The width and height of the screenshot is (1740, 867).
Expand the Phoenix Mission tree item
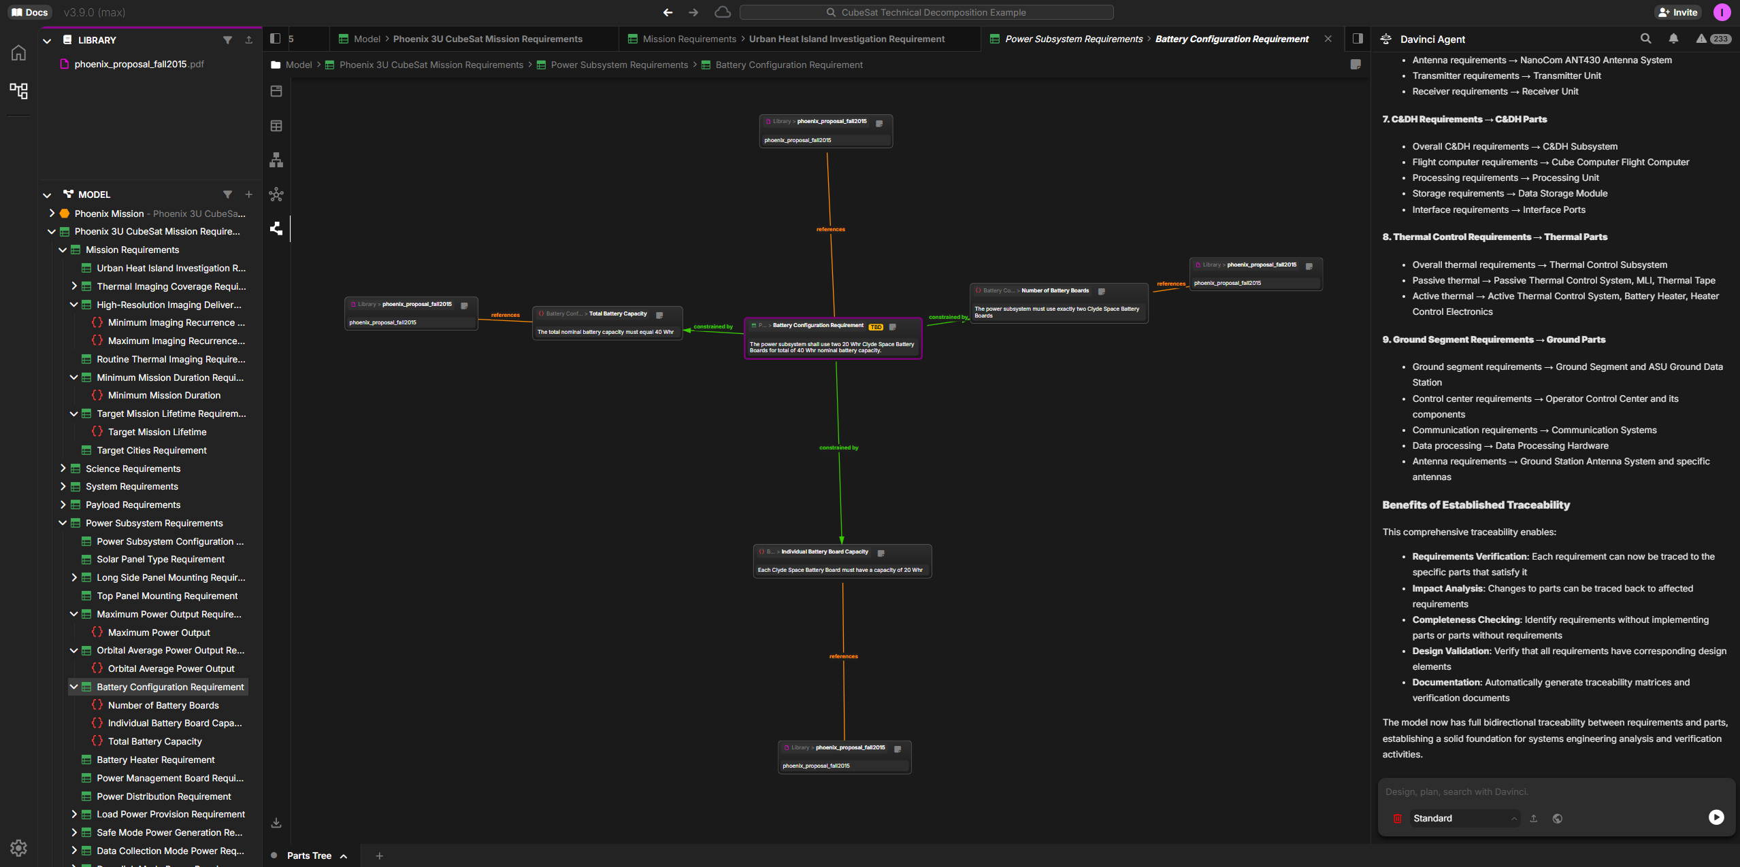pos(52,213)
